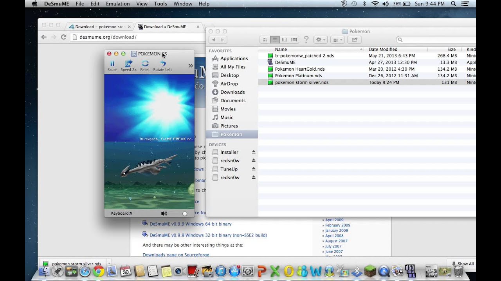Open Documents in the Finder sidebar
Viewport: 501px width, 281px height.
(232, 101)
